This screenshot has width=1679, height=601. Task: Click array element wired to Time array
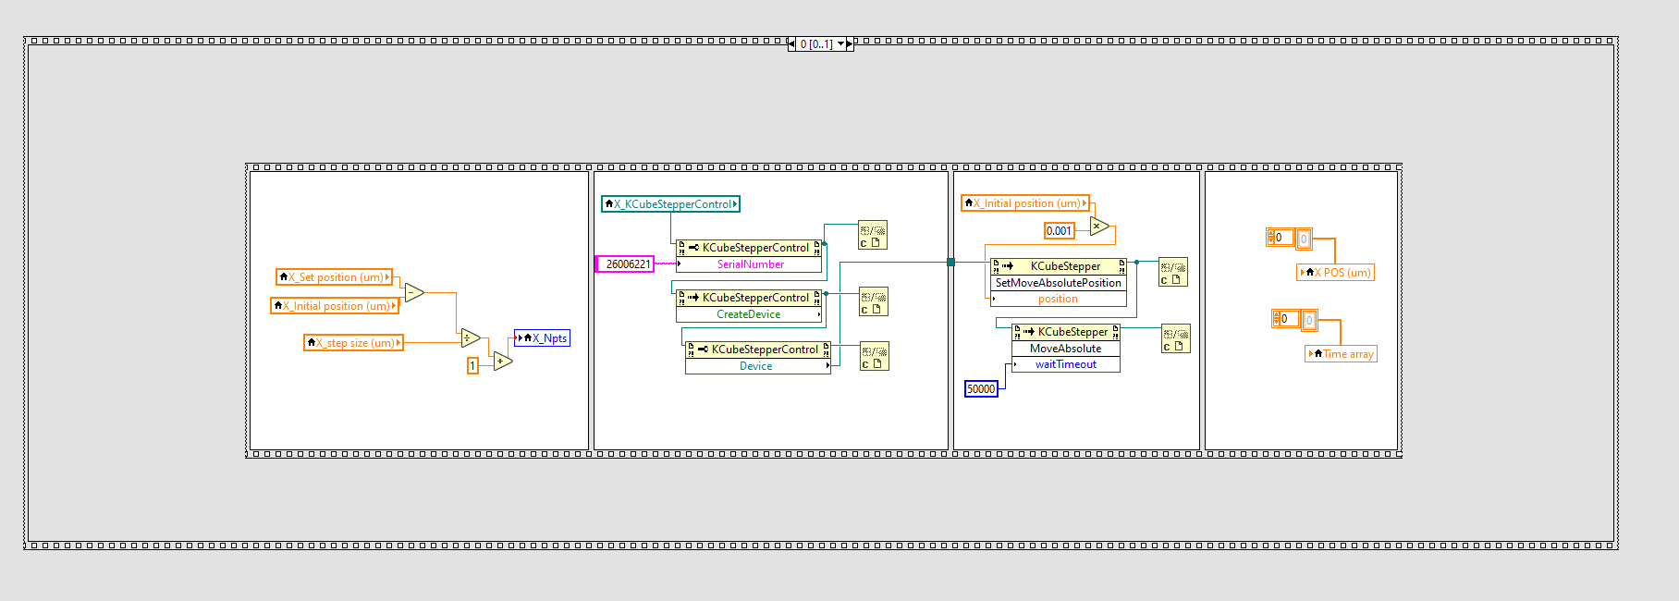(x=1309, y=320)
